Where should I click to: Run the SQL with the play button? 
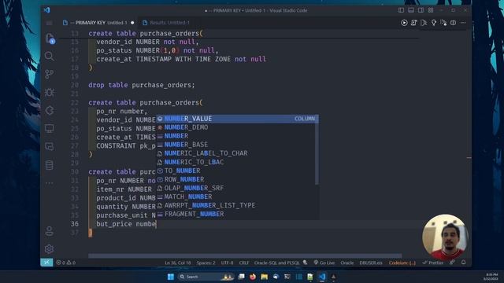pos(404,23)
